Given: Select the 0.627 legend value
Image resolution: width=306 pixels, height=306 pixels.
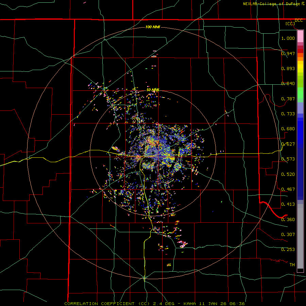Looking at the screenshot, I should 288,144.
